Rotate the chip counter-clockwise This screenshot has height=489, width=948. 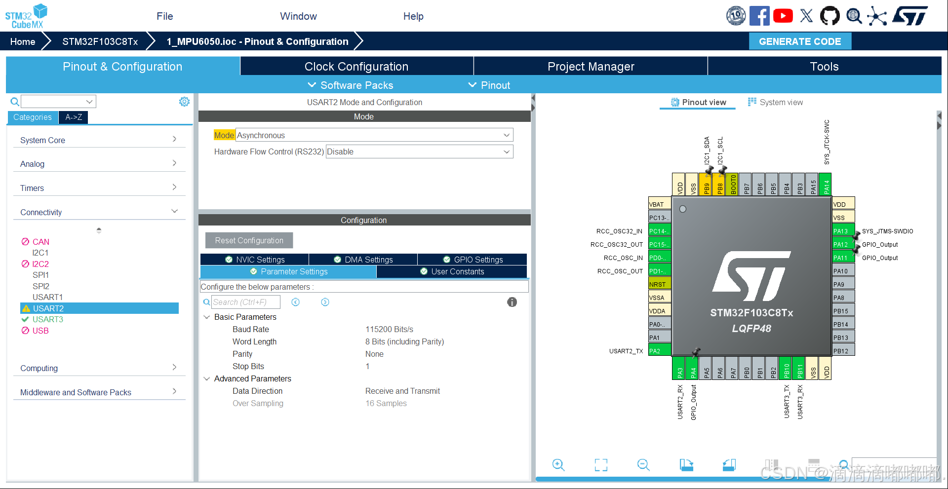coord(729,465)
